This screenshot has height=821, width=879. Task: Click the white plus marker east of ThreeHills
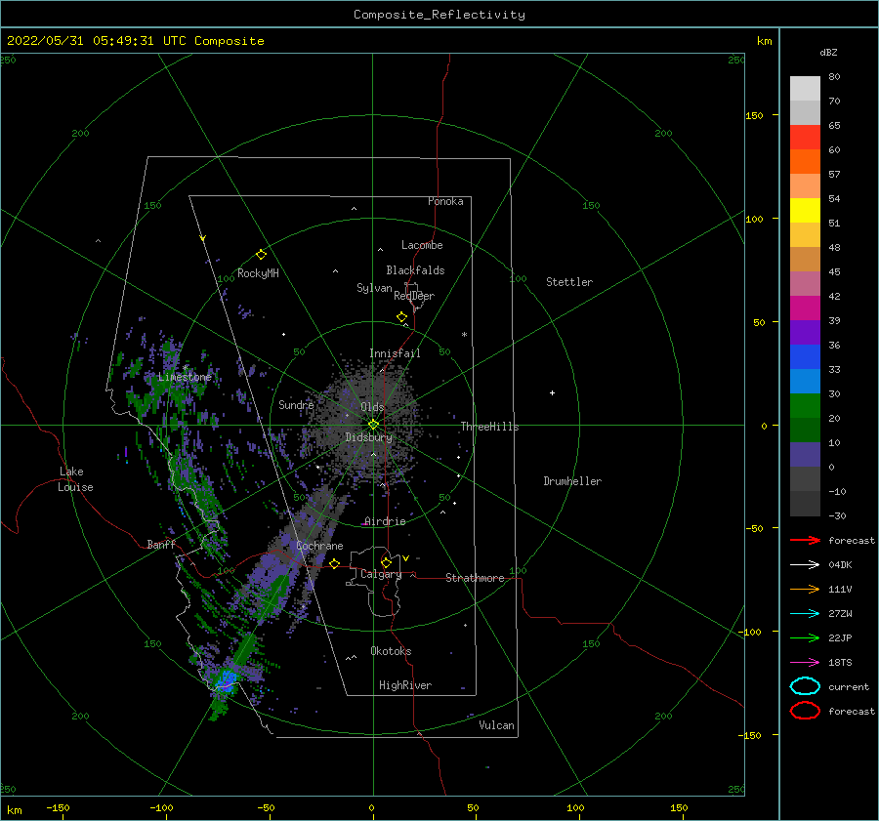552,392
